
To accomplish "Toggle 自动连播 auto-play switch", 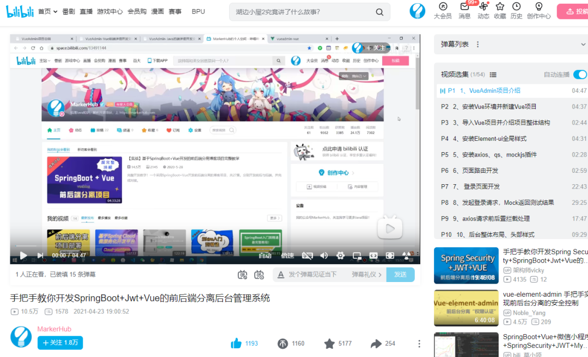I will pos(580,74).
